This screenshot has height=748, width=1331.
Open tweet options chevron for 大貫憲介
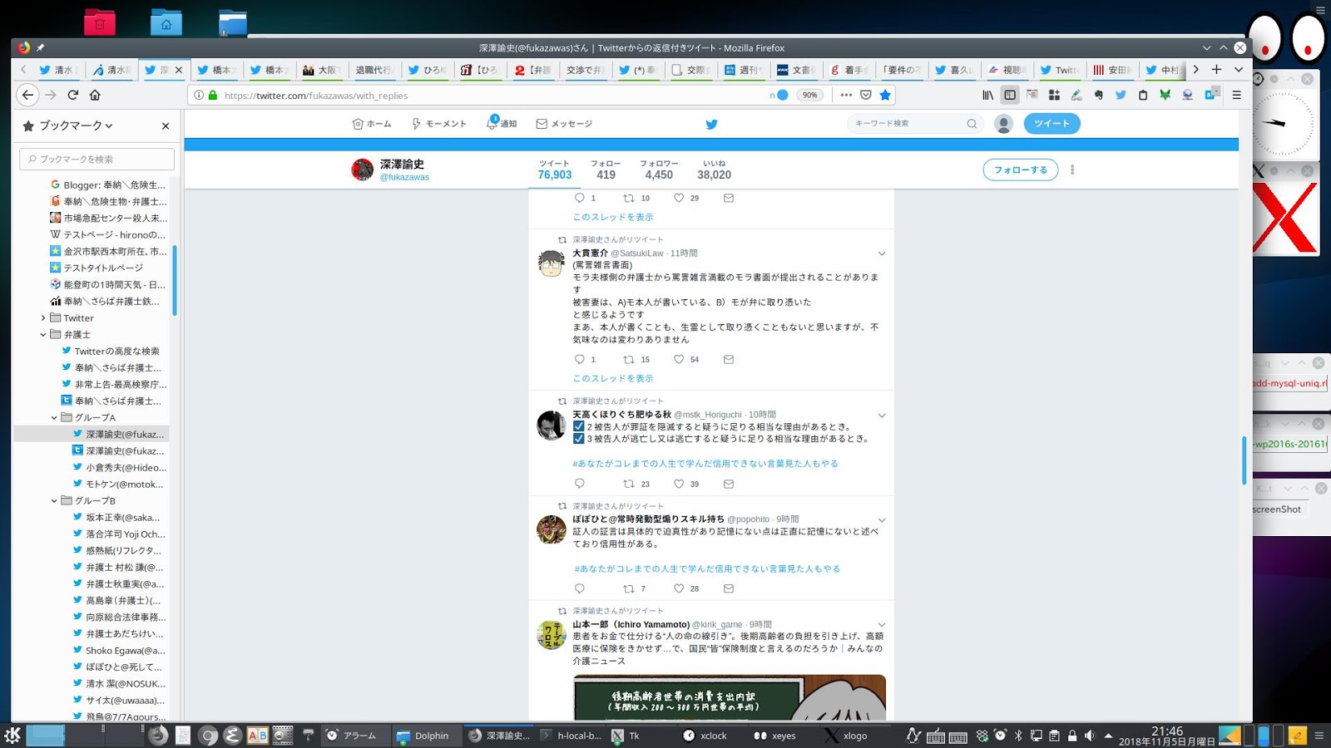pos(882,253)
